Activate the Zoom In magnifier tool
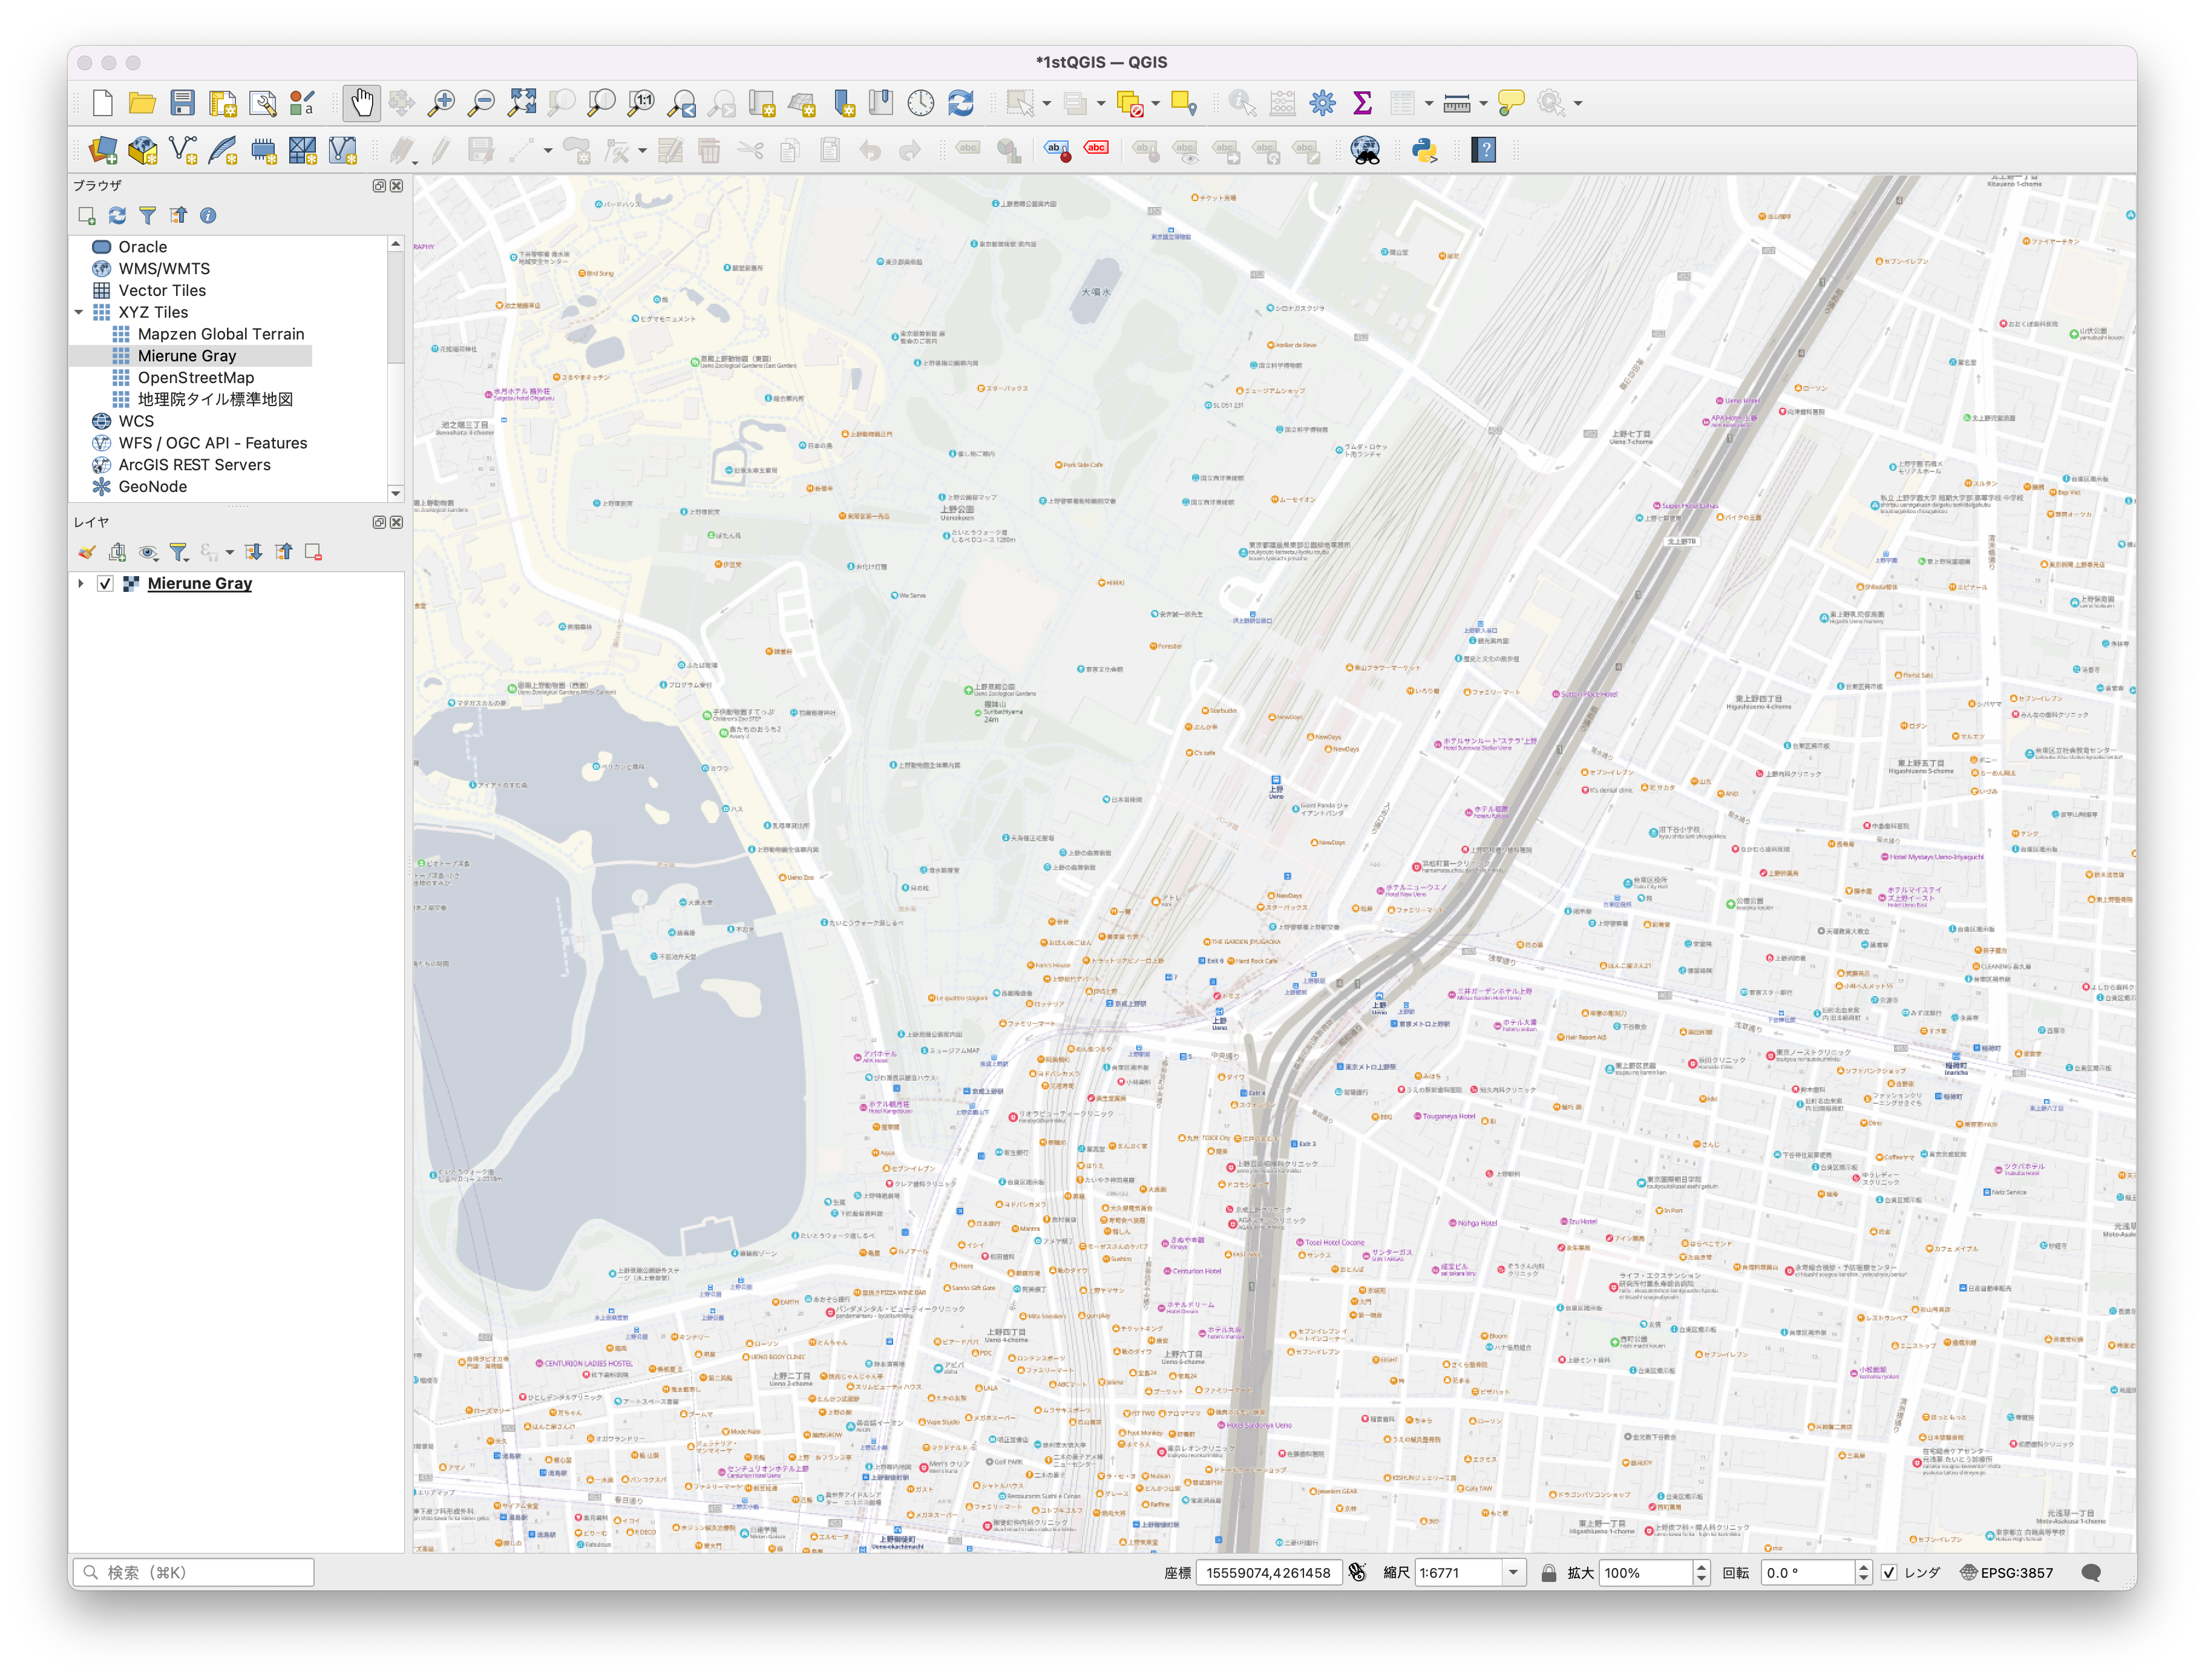Screen dimensions: 2205x1680 coord(441,103)
